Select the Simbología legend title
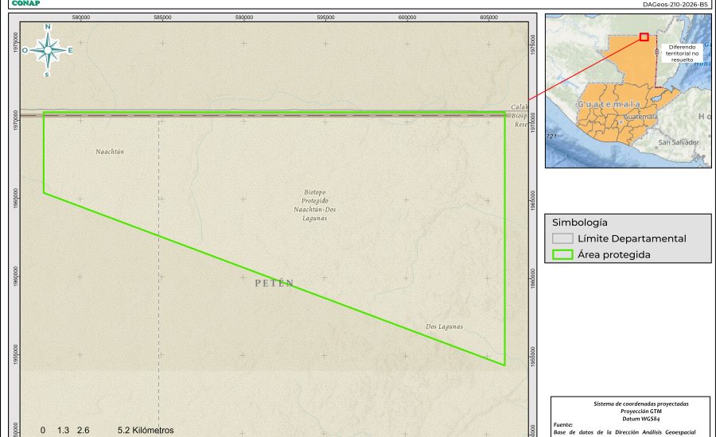The width and height of the screenshot is (716, 437). coord(579,222)
